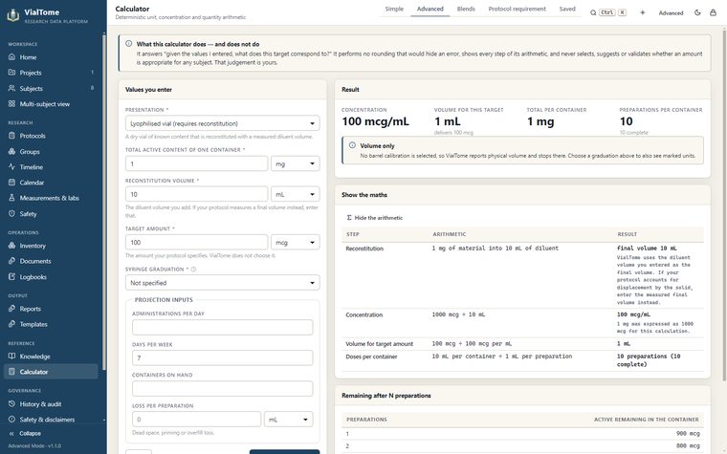The width and height of the screenshot is (727, 454).
Task: Select Calculator in the sidebar
Action: coord(51,372)
